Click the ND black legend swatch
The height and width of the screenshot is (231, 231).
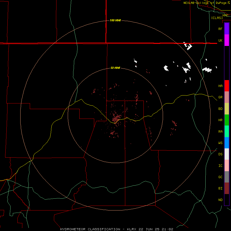(227, 200)
